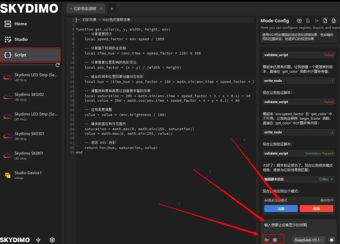Click the blue 注册 button
The image size is (340, 244).
pos(281,209)
